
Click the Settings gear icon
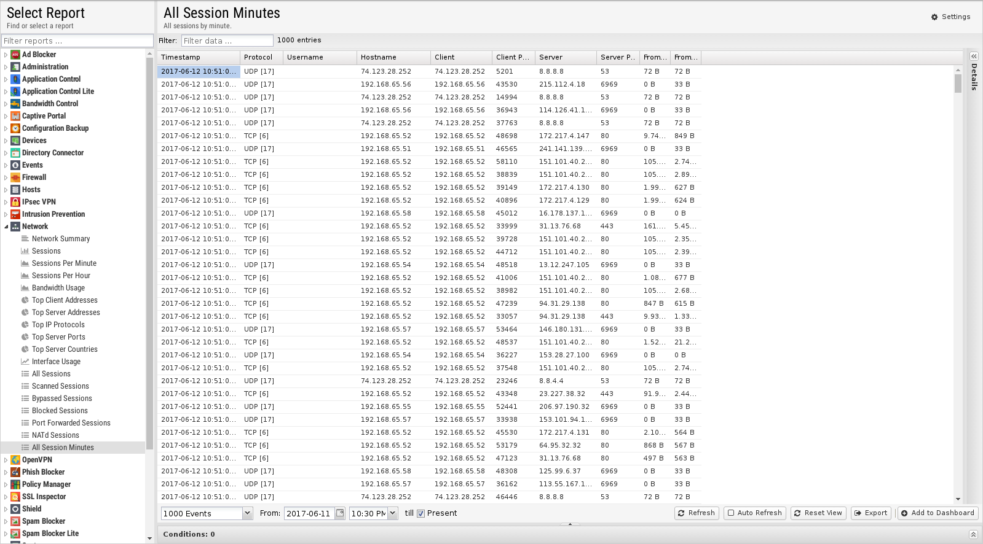934,17
